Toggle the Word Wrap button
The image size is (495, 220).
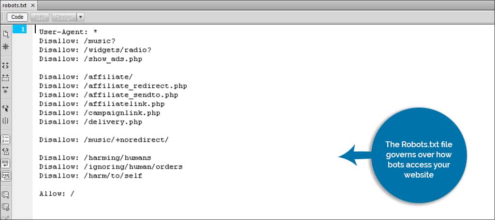pos(6,164)
